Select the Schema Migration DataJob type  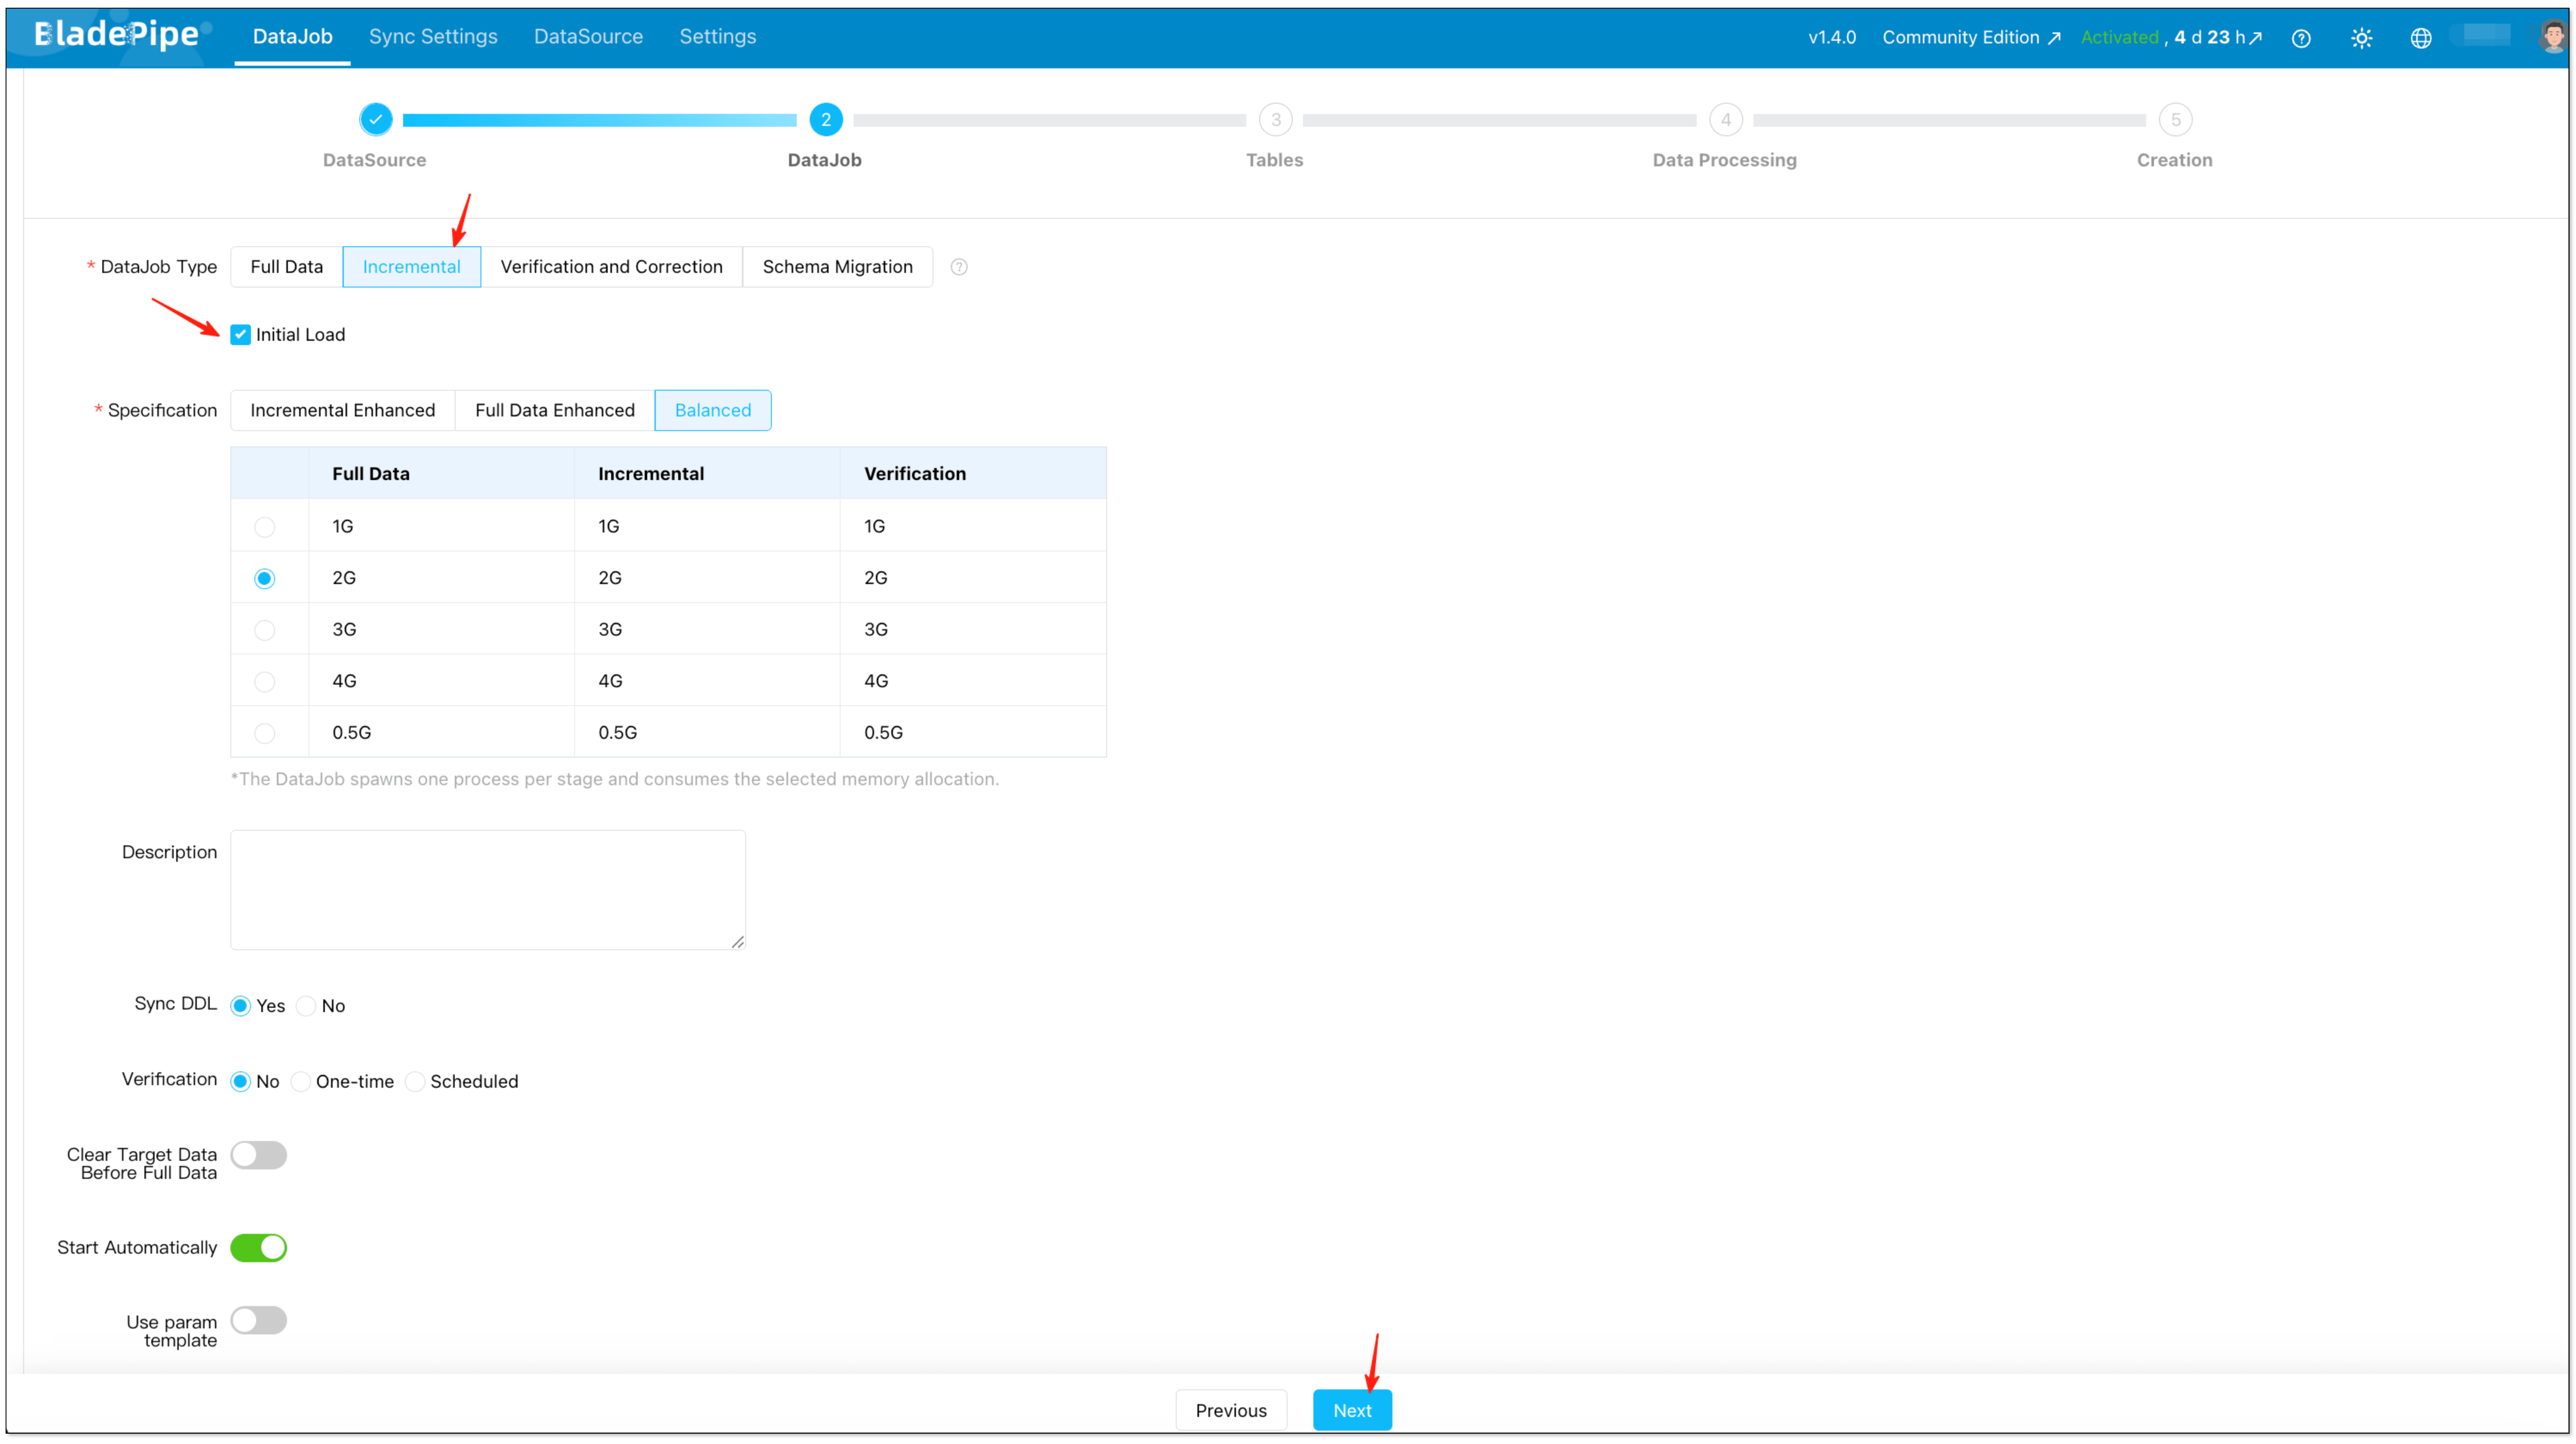(837, 266)
